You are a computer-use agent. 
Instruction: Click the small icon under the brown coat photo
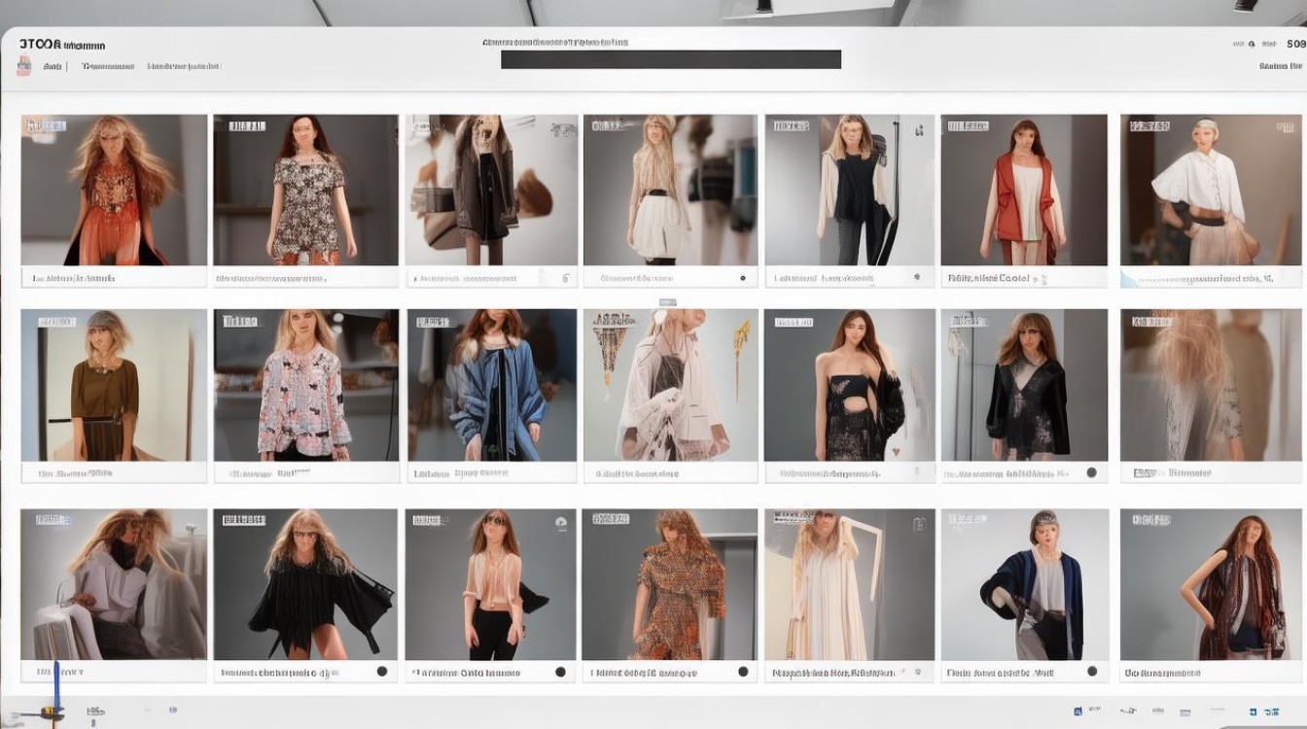(x=566, y=278)
